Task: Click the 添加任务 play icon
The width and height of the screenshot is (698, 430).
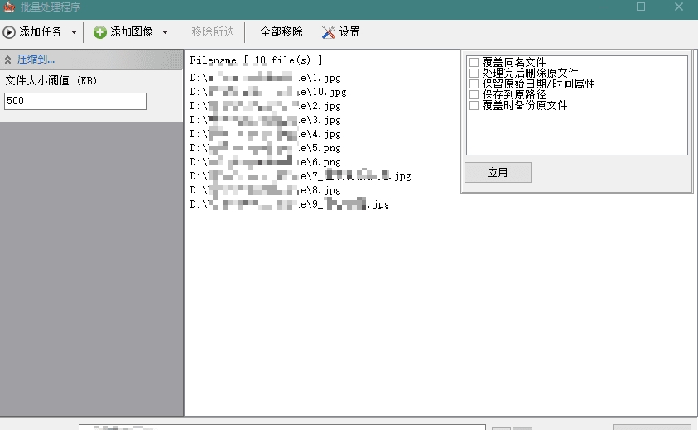Action: (x=9, y=32)
